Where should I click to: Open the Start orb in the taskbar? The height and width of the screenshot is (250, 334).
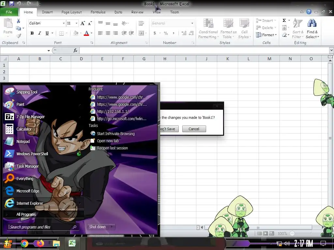tap(8, 244)
